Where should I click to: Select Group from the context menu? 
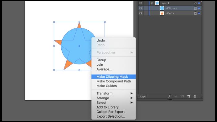pyautogui.click(x=113, y=60)
